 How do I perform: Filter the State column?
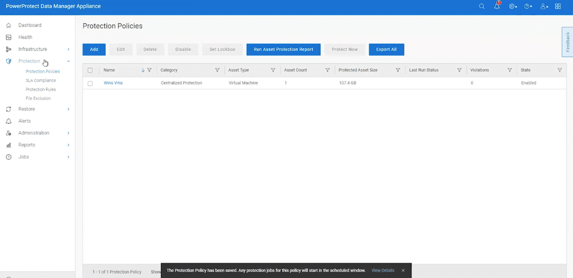pyautogui.click(x=559, y=70)
